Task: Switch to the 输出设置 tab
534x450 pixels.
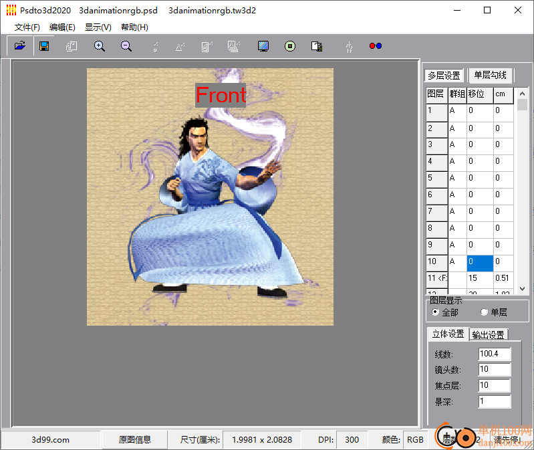Action: (x=489, y=335)
